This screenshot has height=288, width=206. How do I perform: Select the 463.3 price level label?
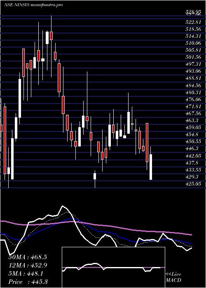(x=192, y=120)
